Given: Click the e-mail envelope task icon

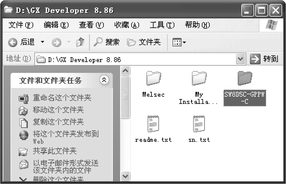Looking at the screenshot, I should point(24,164).
